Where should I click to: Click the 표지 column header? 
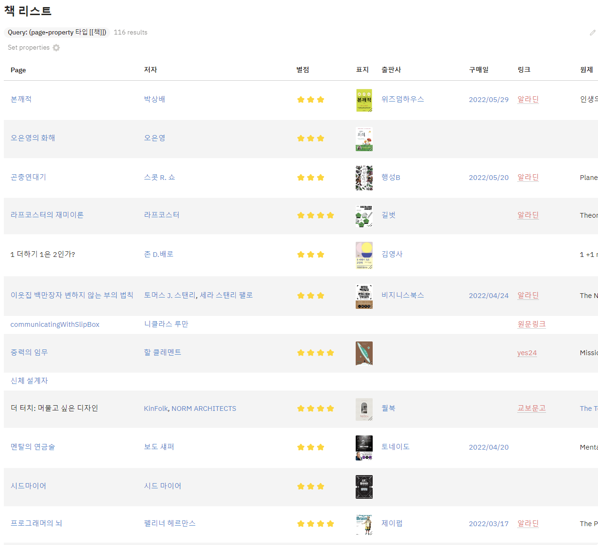click(362, 70)
